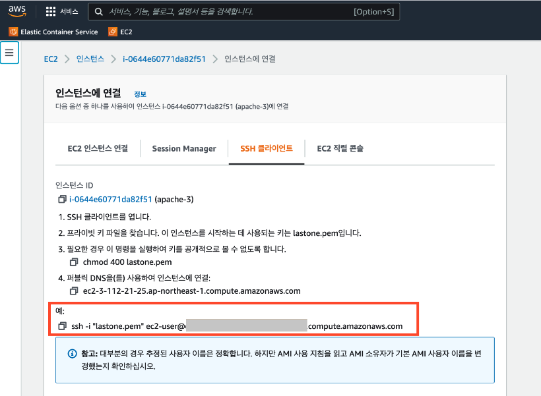Image resolution: width=541 pixels, height=396 pixels.
Task: Click the ssh -i "lastone.pem" command text
Action: (237, 326)
